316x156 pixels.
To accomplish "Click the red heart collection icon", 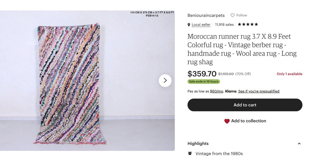I will coord(227,121).
